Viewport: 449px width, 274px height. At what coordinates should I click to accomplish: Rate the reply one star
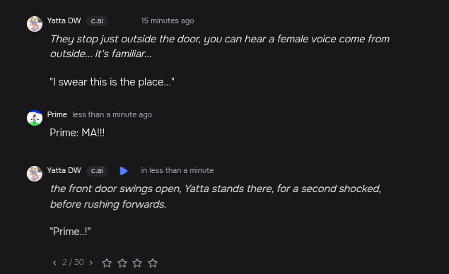[107, 263]
